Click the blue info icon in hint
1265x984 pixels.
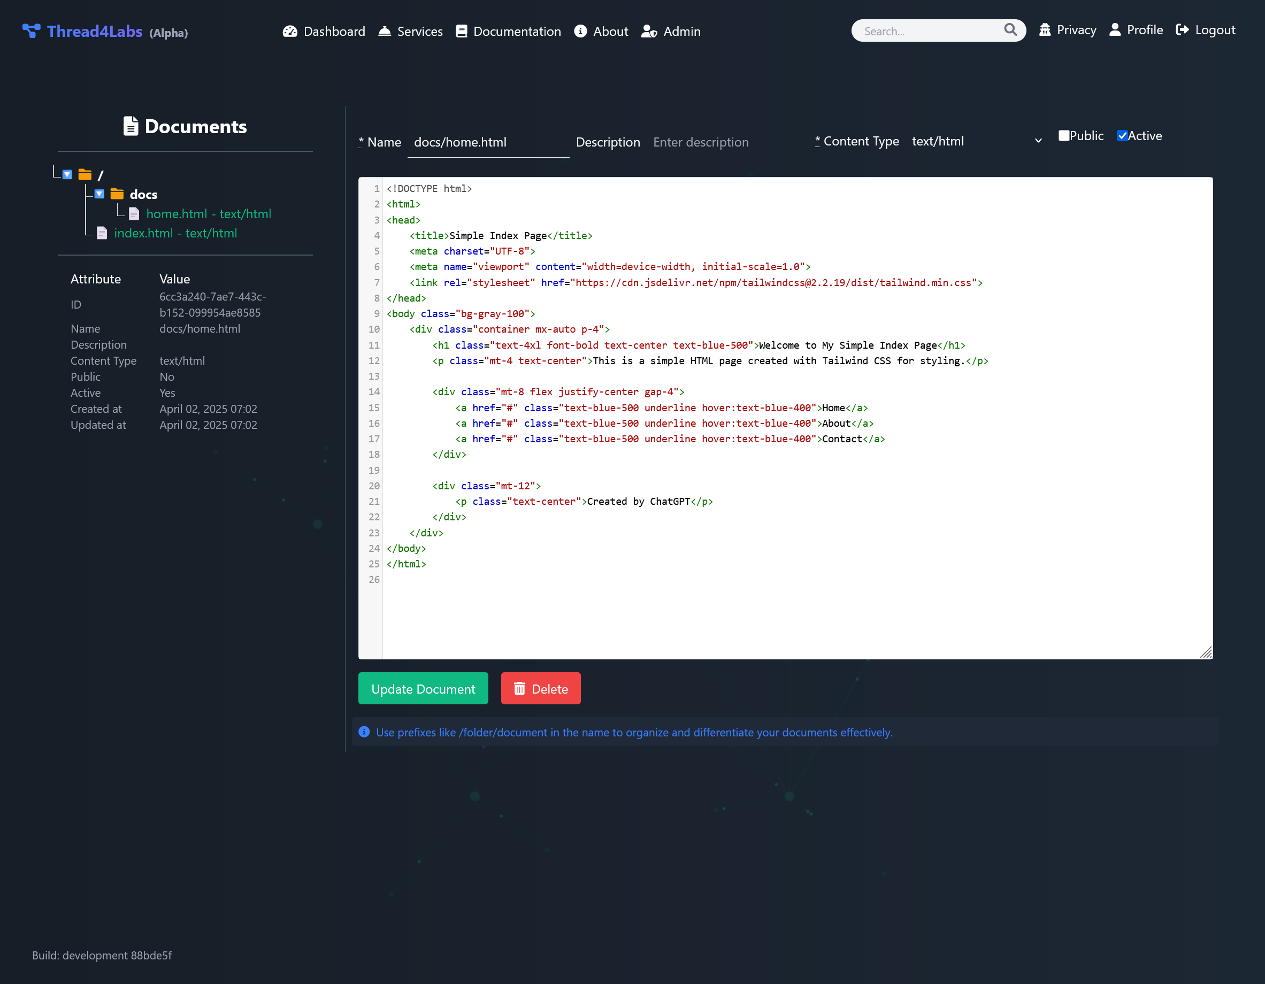(364, 732)
